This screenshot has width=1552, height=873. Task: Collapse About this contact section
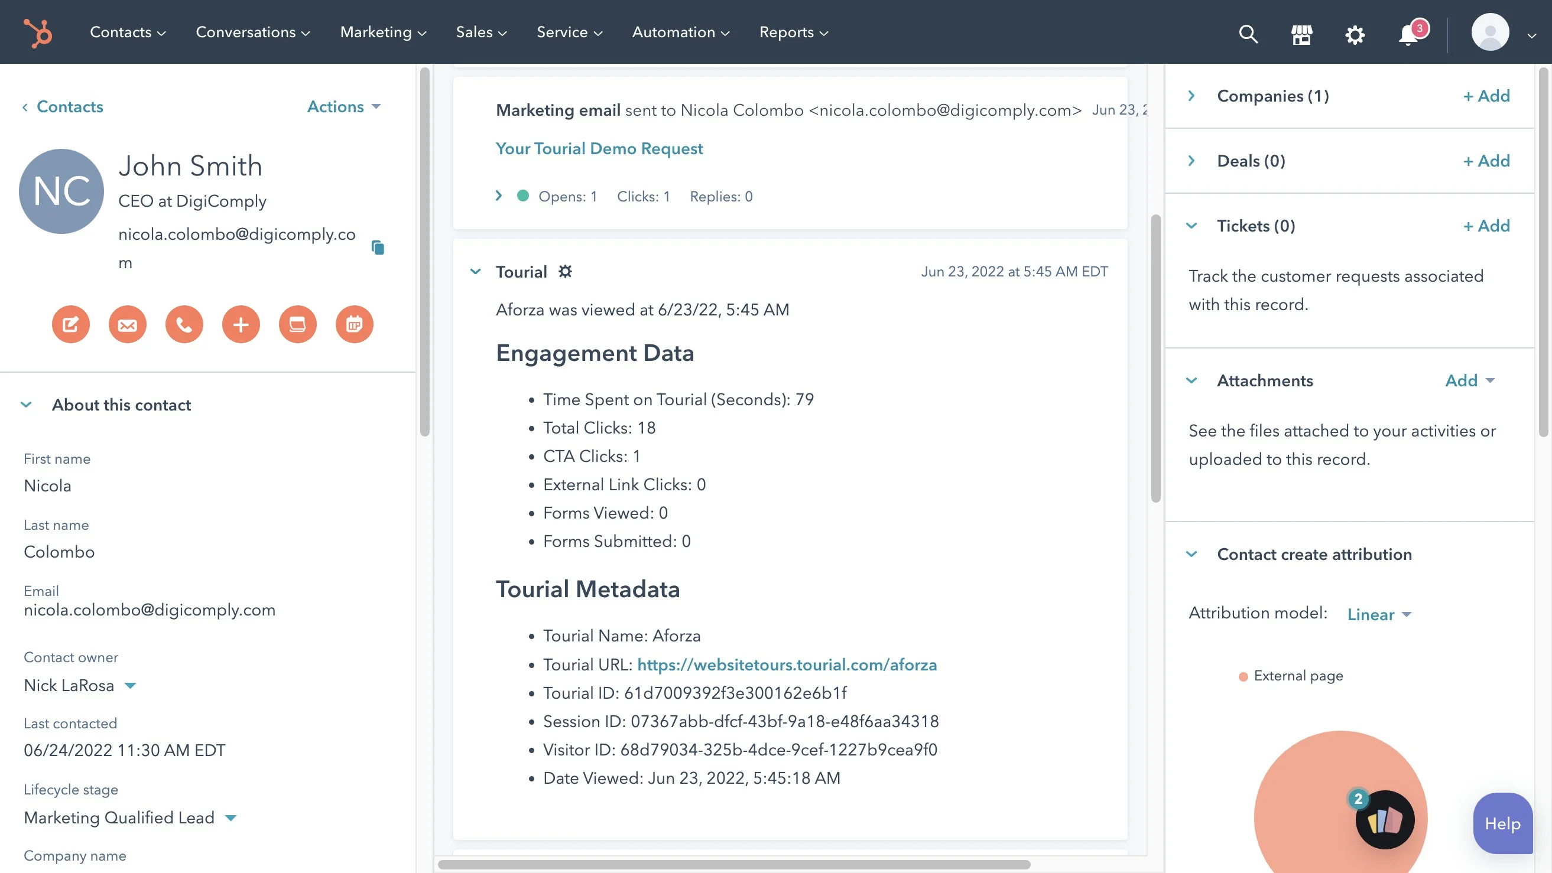point(26,405)
